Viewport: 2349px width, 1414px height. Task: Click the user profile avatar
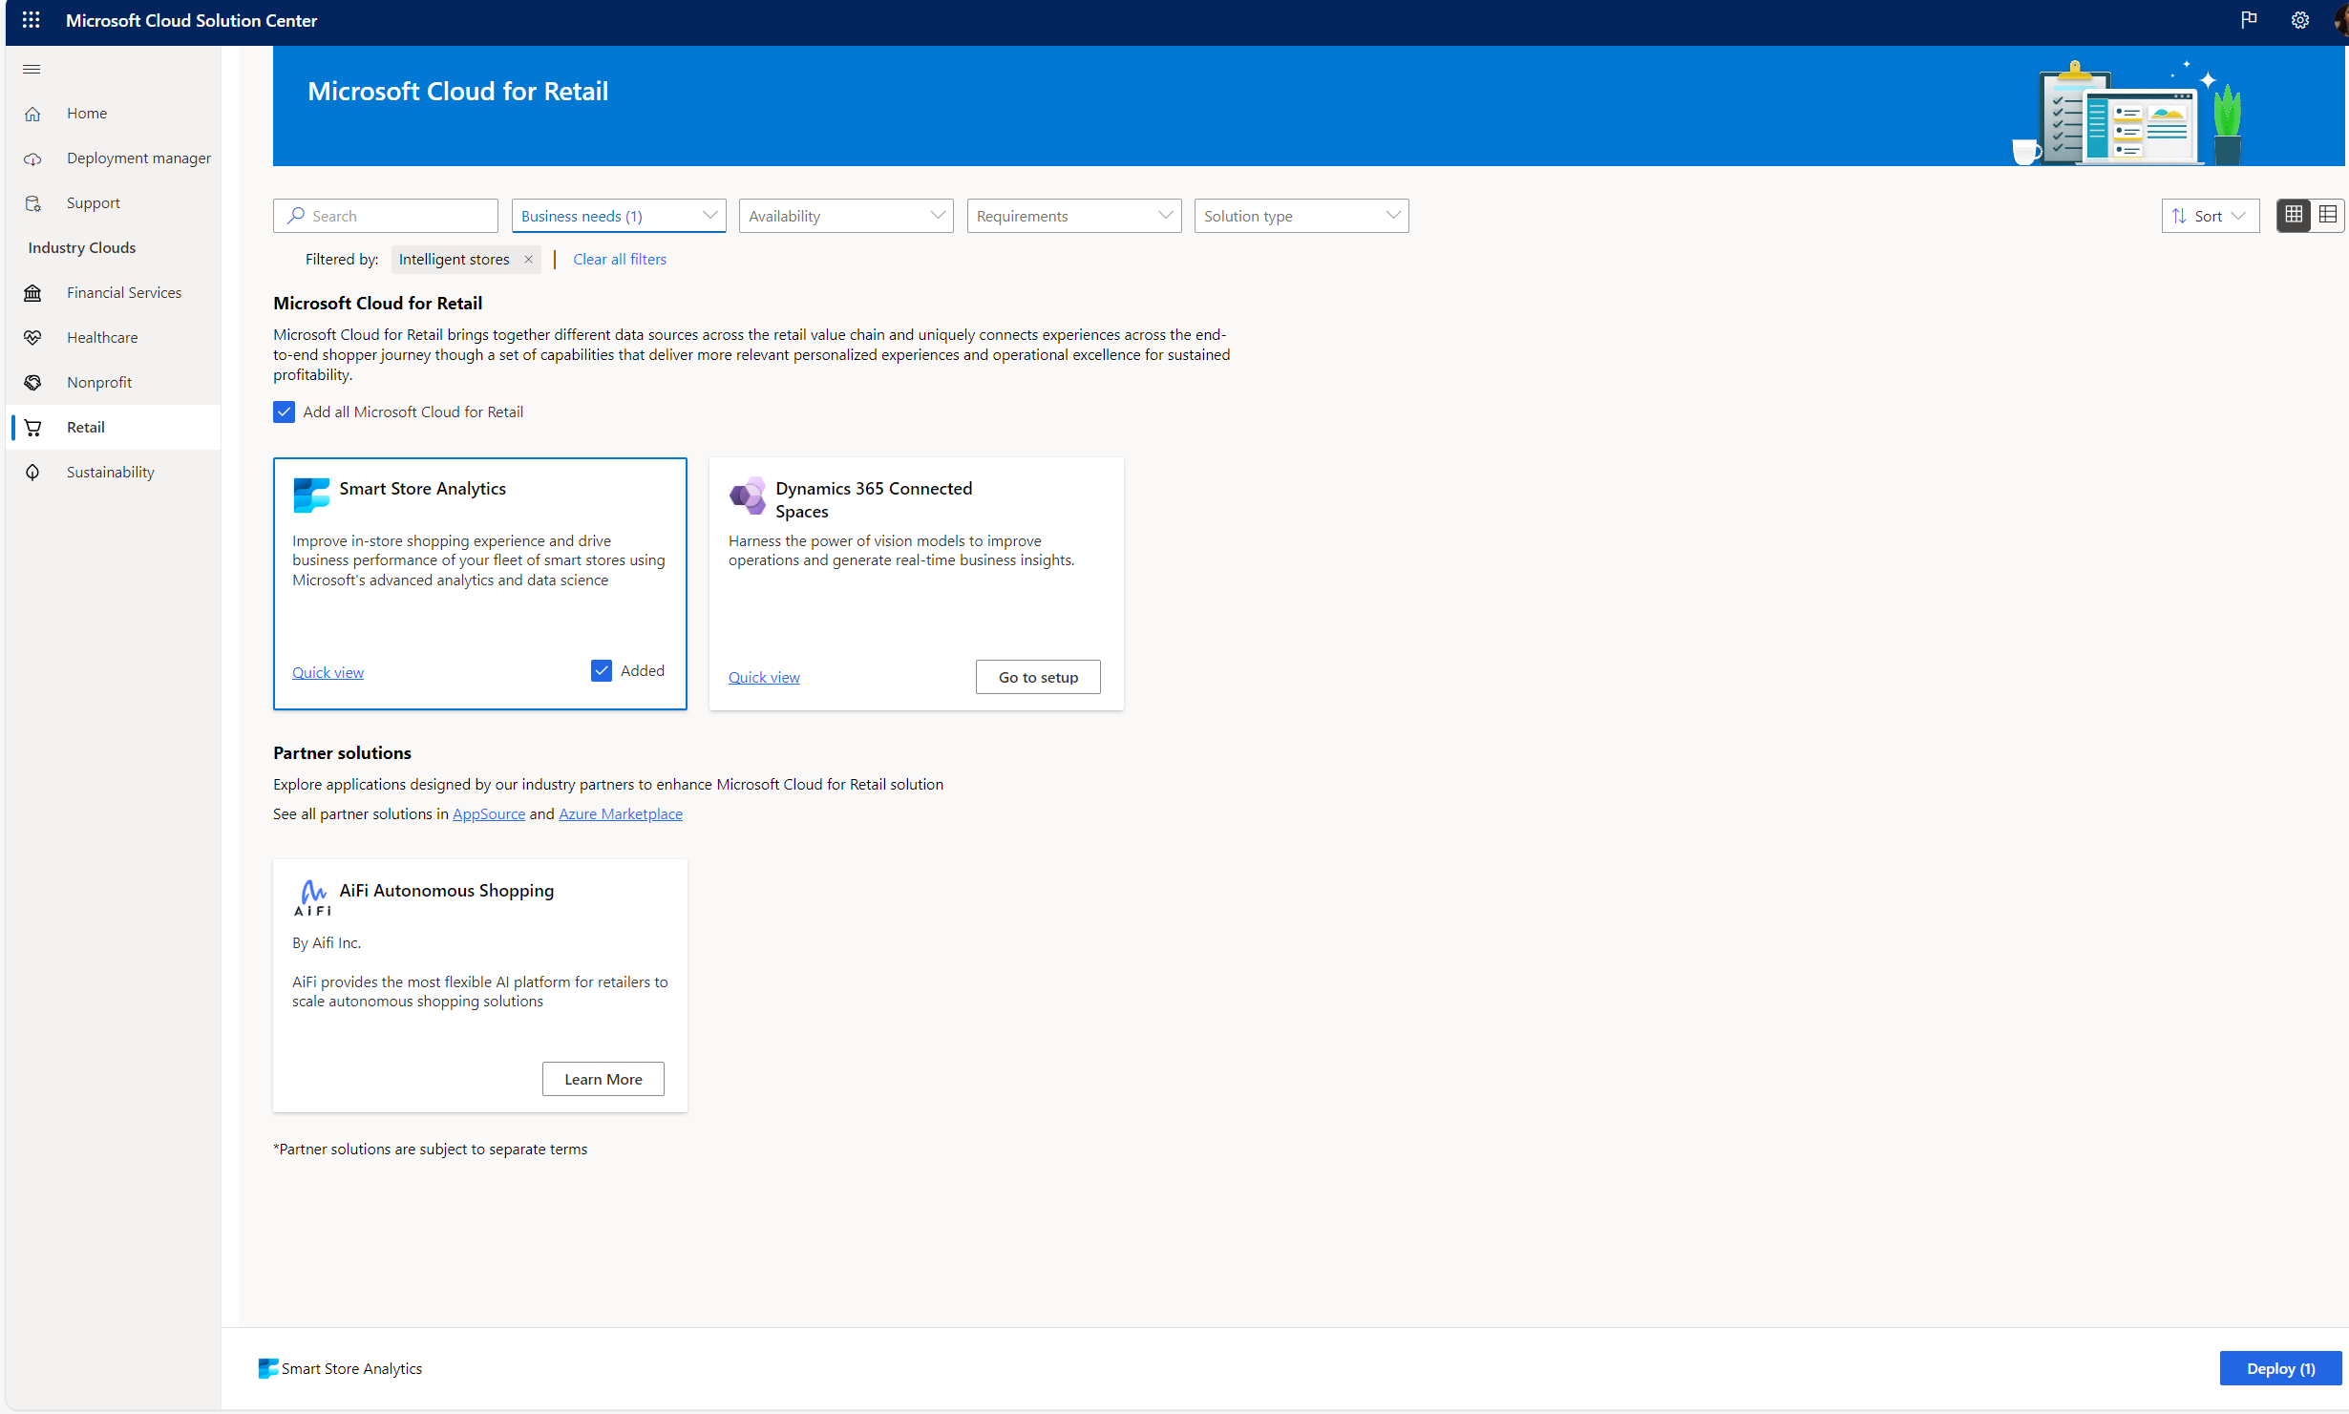[x=2340, y=20]
